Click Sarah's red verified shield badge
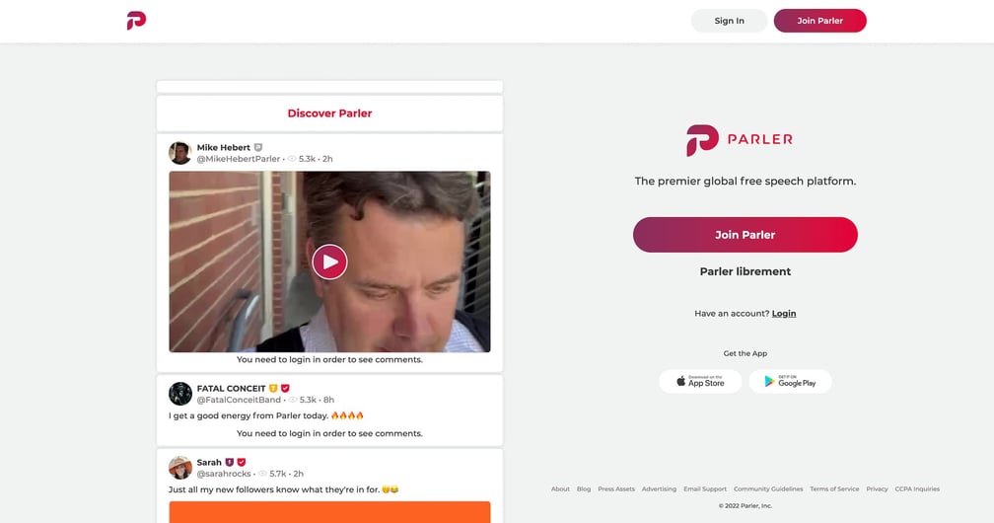 [x=242, y=462]
